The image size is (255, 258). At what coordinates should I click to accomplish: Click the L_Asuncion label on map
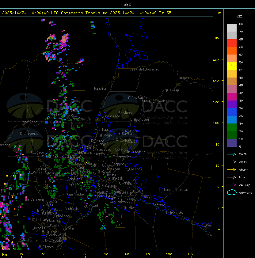[x=139, y=120]
